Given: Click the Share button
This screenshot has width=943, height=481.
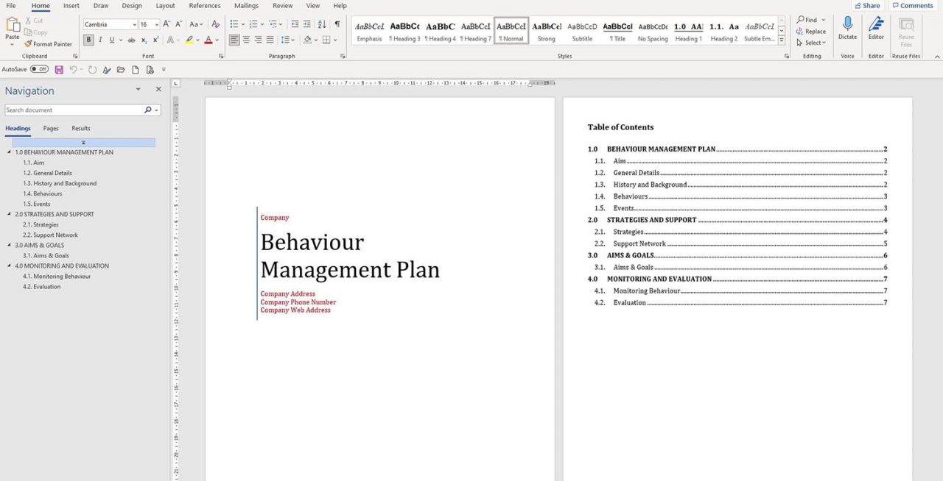Looking at the screenshot, I should [x=867, y=5].
